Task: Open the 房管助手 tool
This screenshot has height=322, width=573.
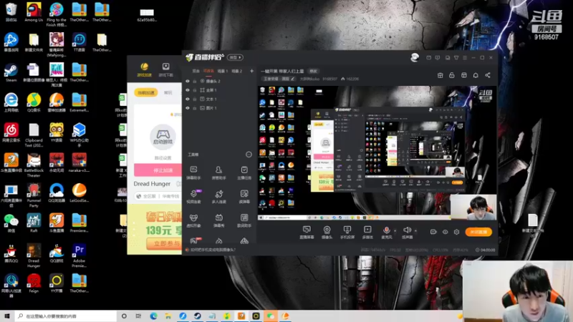Action: [219, 172]
